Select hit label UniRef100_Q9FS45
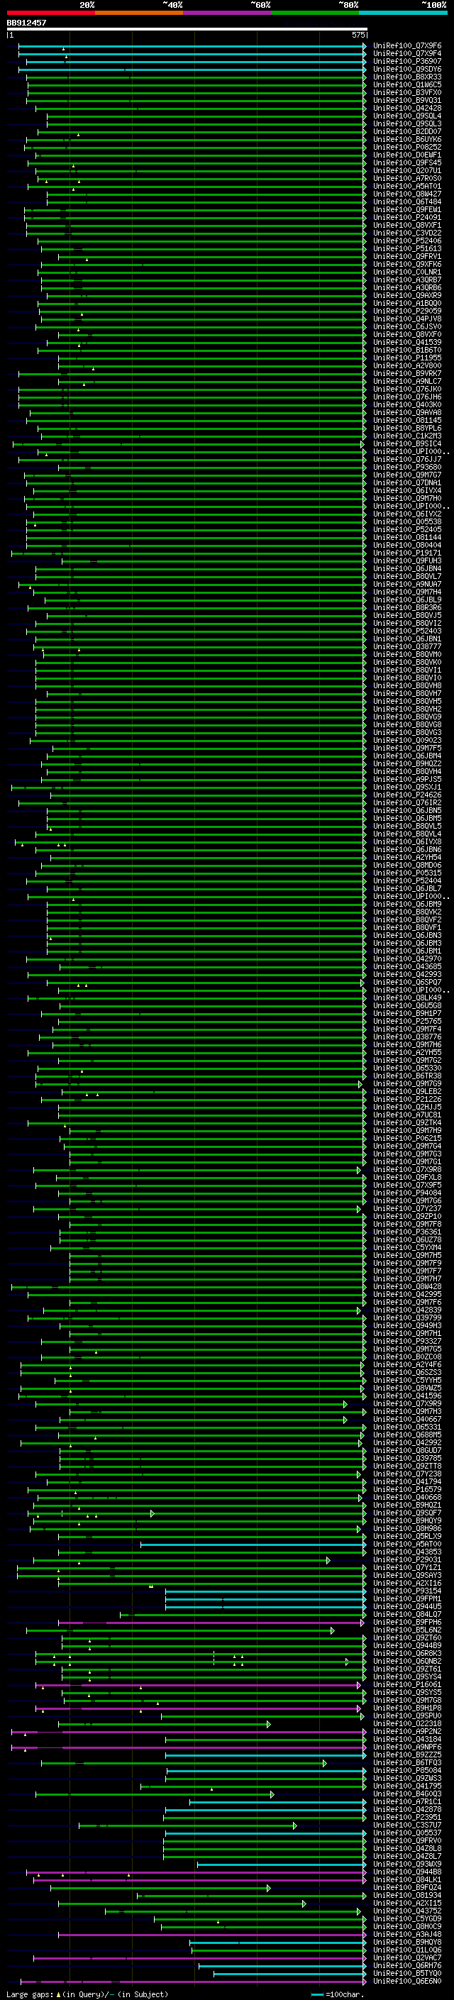This screenshot has height=2000, width=454. [407, 163]
